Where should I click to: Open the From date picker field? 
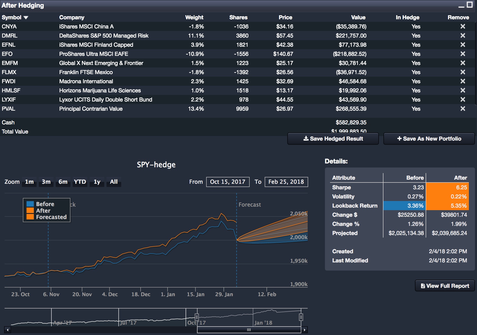(228, 182)
